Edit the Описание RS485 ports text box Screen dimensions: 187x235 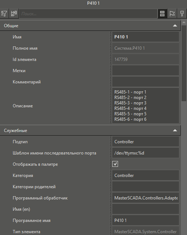coord(146,106)
